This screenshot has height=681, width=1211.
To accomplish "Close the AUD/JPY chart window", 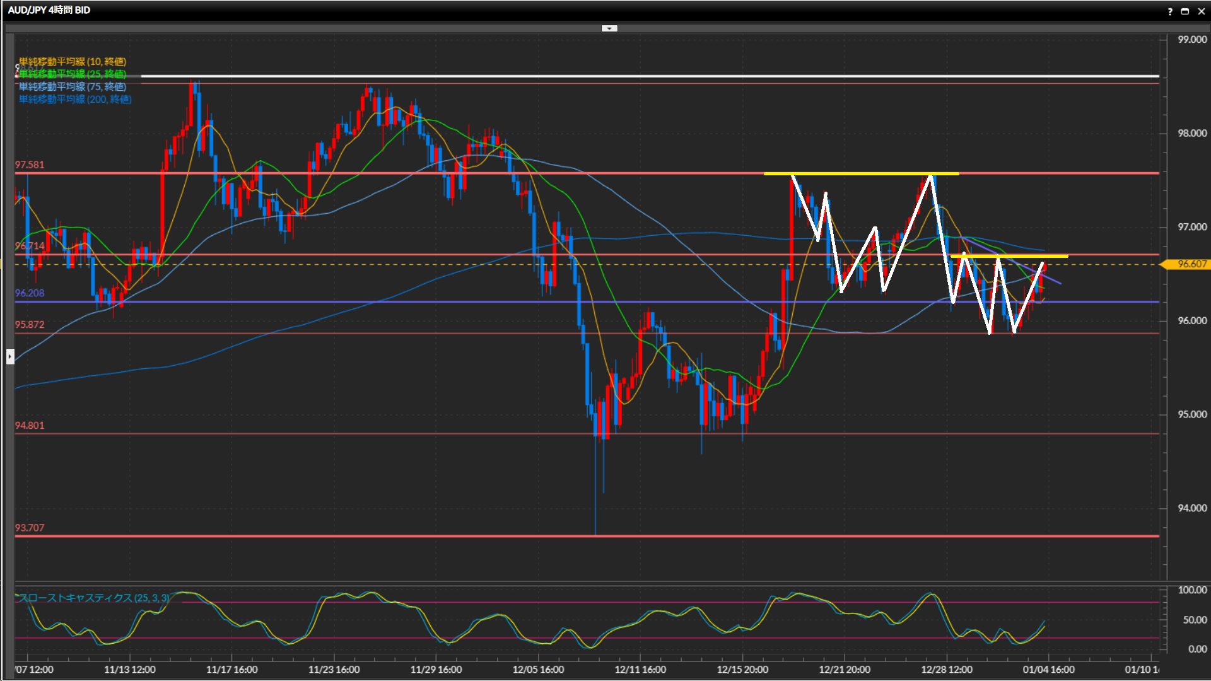I will click(x=1201, y=11).
